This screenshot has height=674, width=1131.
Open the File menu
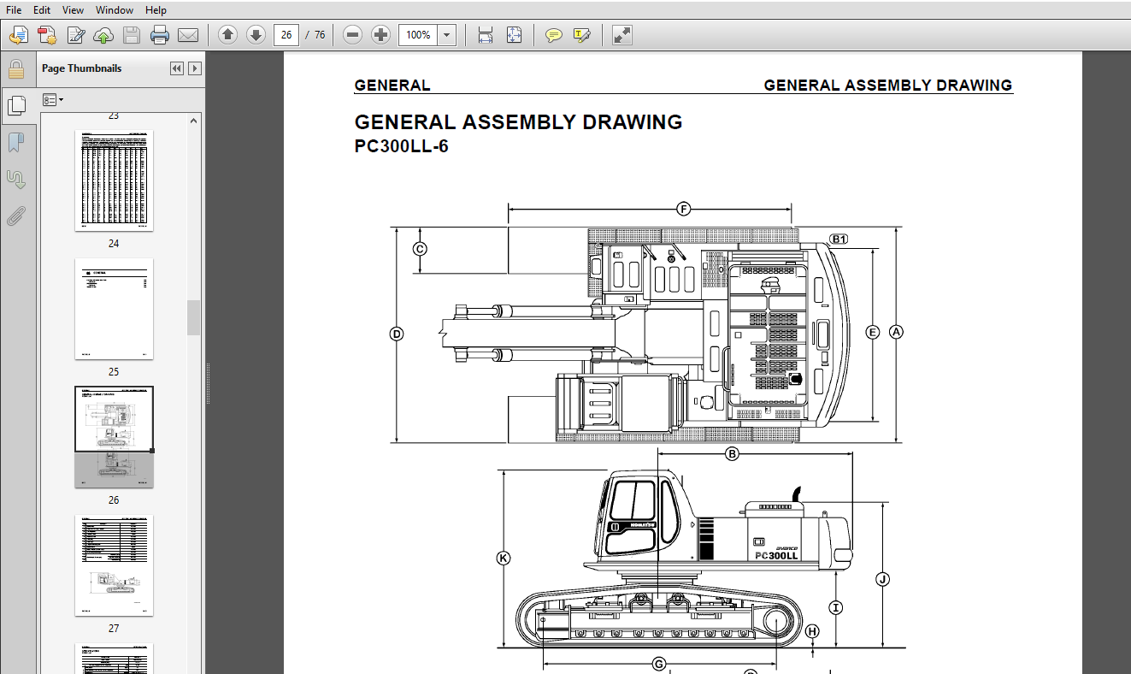(14, 10)
